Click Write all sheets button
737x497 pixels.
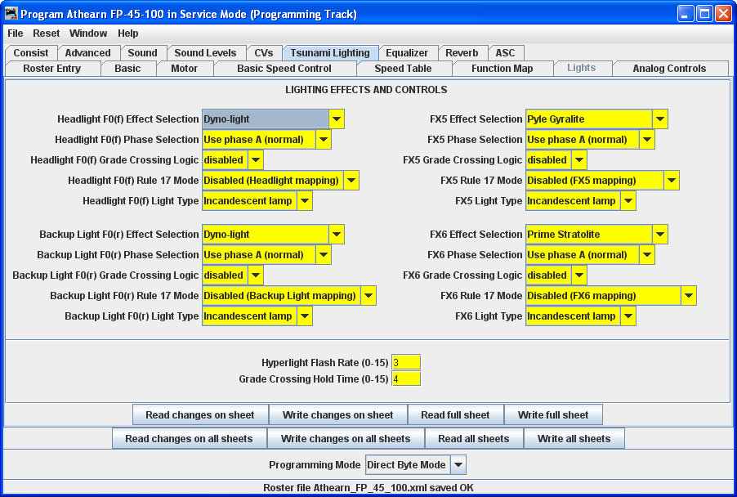[x=574, y=439]
